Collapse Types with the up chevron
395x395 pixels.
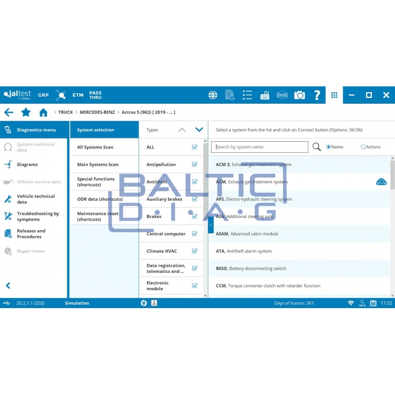pyautogui.click(x=182, y=130)
